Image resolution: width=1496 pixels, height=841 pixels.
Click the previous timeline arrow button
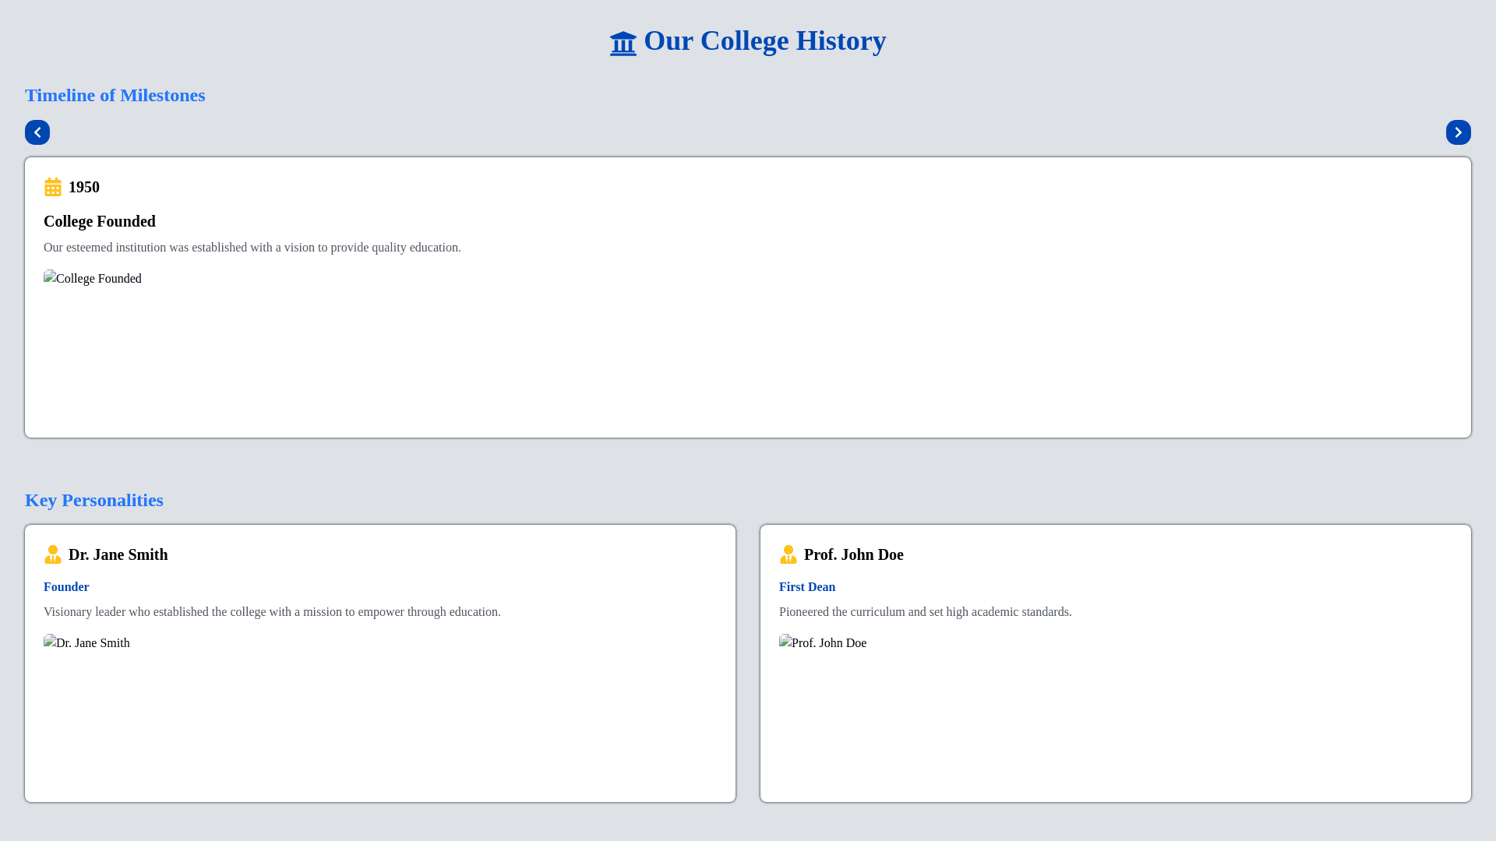[x=37, y=132]
